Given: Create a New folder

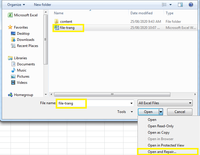Looking at the screenshot, I should click(43, 5).
